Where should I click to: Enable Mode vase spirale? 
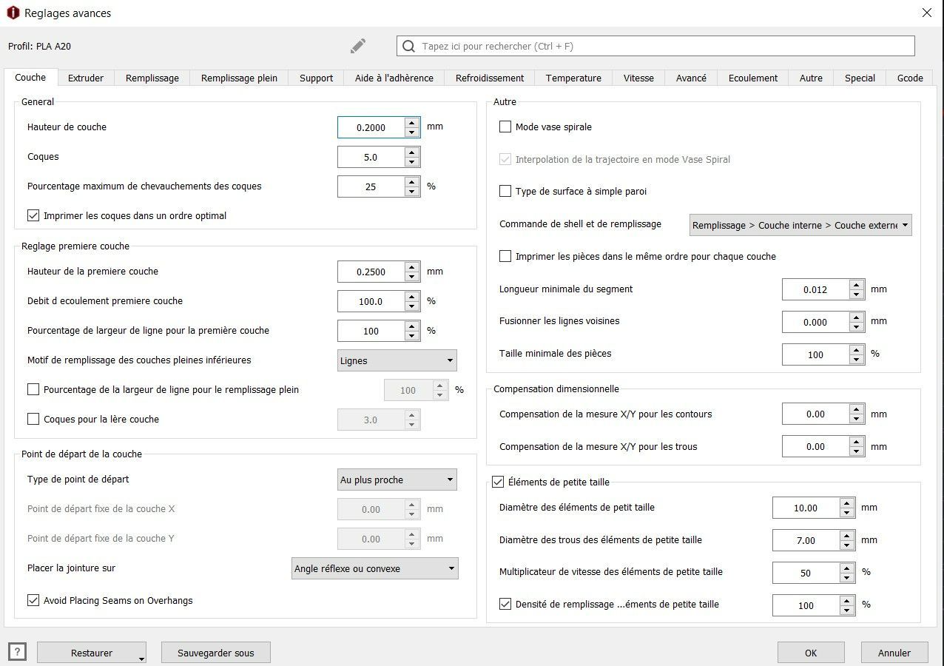coord(505,127)
